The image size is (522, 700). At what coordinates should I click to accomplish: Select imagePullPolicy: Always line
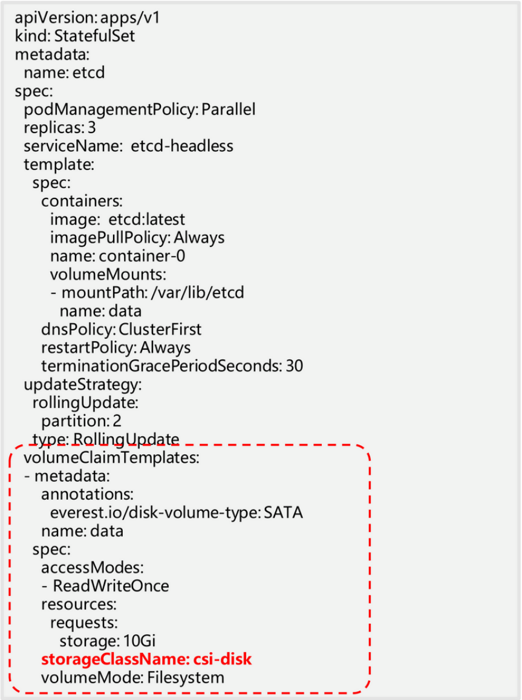137,238
